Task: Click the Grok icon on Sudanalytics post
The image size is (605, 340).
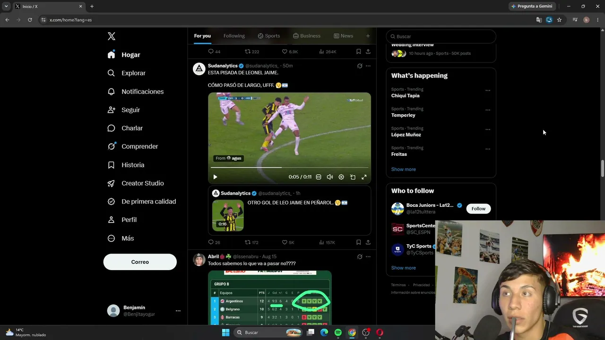Action: (360, 66)
